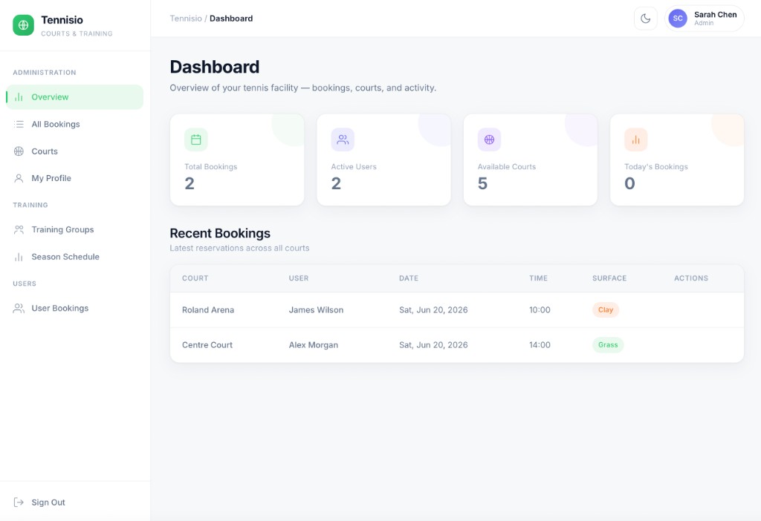761x521 pixels.
Task: Click the All Bookings list icon
Action: [x=19, y=124]
